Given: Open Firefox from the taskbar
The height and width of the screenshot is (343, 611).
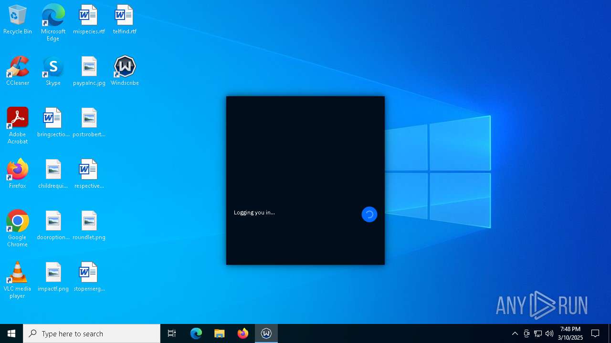Looking at the screenshot, I should coord(243,333).
